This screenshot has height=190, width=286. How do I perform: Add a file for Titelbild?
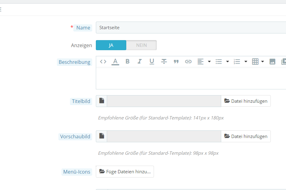click(246, 101)
